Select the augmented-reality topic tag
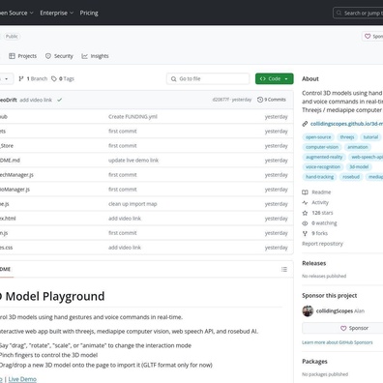Image resolution: width=383 pixels, height=383 pixels. coord(324,157)
